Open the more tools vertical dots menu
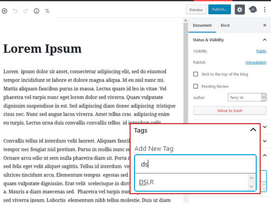This screenshot has height=203, width=271. (265, 9)
